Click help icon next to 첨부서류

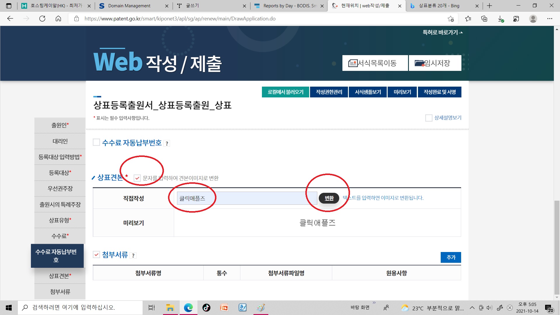[133, 256]
